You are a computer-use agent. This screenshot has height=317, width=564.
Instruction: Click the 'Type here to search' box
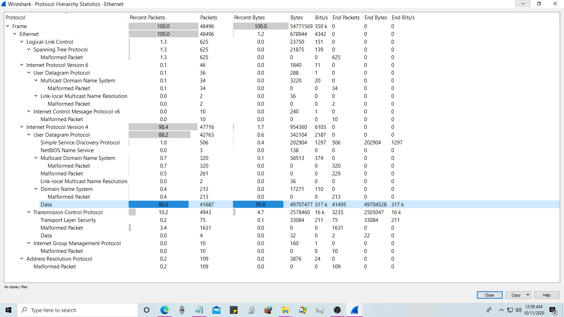tap(78, 310)
